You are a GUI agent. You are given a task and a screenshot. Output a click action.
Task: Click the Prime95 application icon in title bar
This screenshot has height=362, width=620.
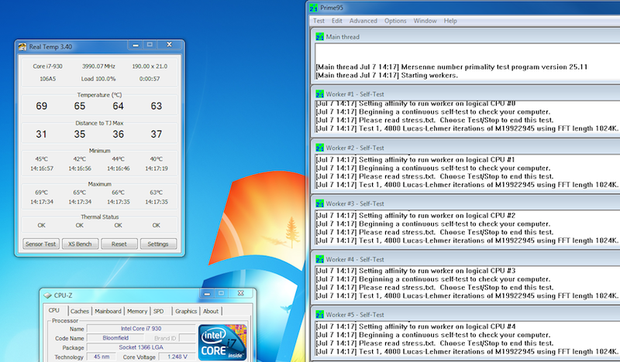click(314, 8)
